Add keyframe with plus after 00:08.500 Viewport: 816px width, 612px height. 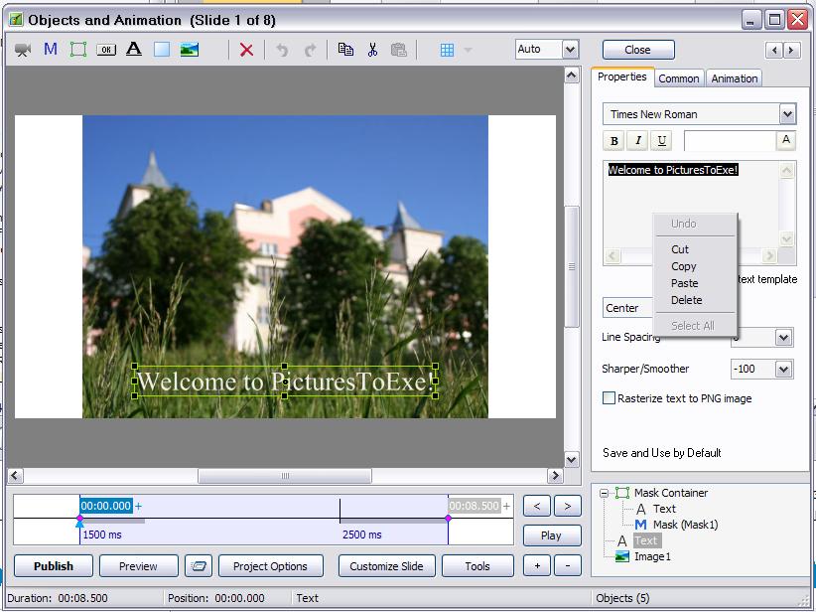click(506, 506)
